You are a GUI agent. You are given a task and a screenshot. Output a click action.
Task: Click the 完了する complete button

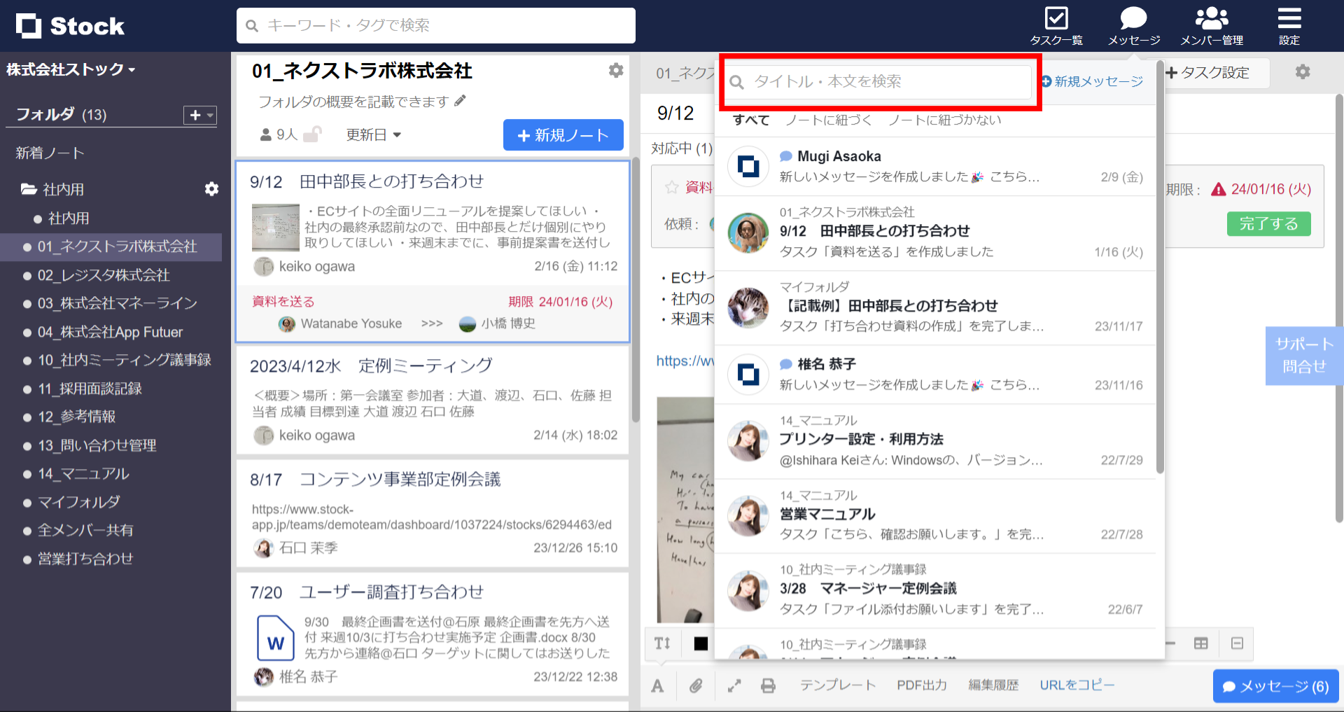1268,224
